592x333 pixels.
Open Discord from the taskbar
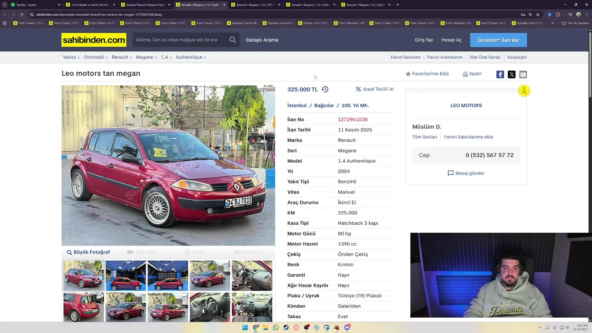(x=347, y=327)
